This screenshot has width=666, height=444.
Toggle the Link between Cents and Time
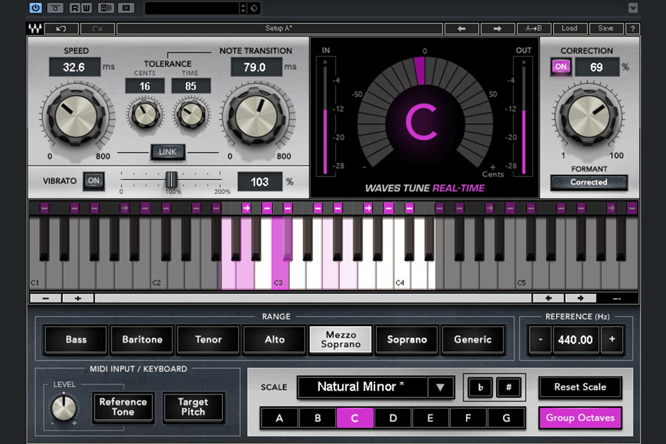pyautogui.click(x=167, y=152)
